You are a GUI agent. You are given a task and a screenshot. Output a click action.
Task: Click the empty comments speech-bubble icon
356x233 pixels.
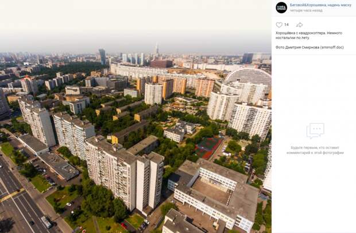pos(315,131)
